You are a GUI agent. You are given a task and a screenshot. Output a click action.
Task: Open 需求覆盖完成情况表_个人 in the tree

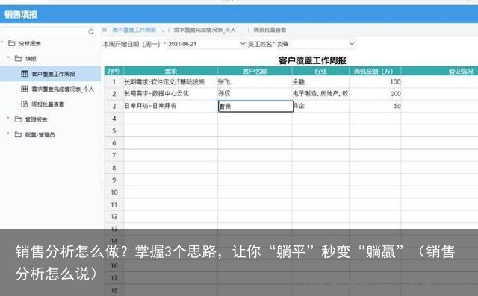pos(63,89)
